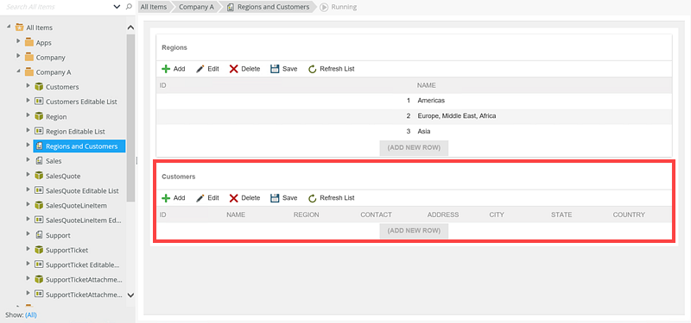Click the left panel collapse splitter handle
This screenshot has width=691, height=323.
(x=136, y=161)
